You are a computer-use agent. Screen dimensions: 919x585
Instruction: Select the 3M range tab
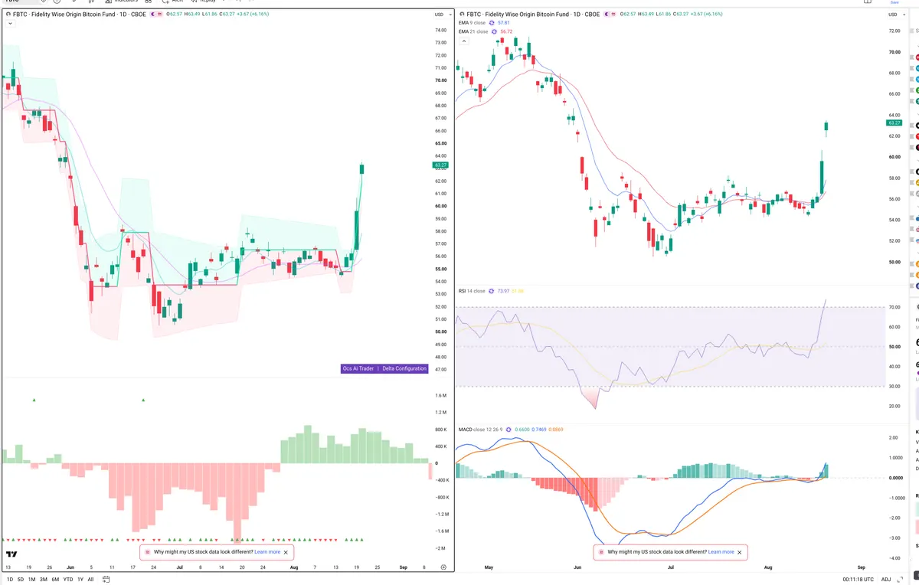[x=44, y=580]
